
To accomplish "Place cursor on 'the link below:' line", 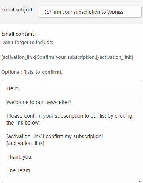I will [x=23, y=123].
